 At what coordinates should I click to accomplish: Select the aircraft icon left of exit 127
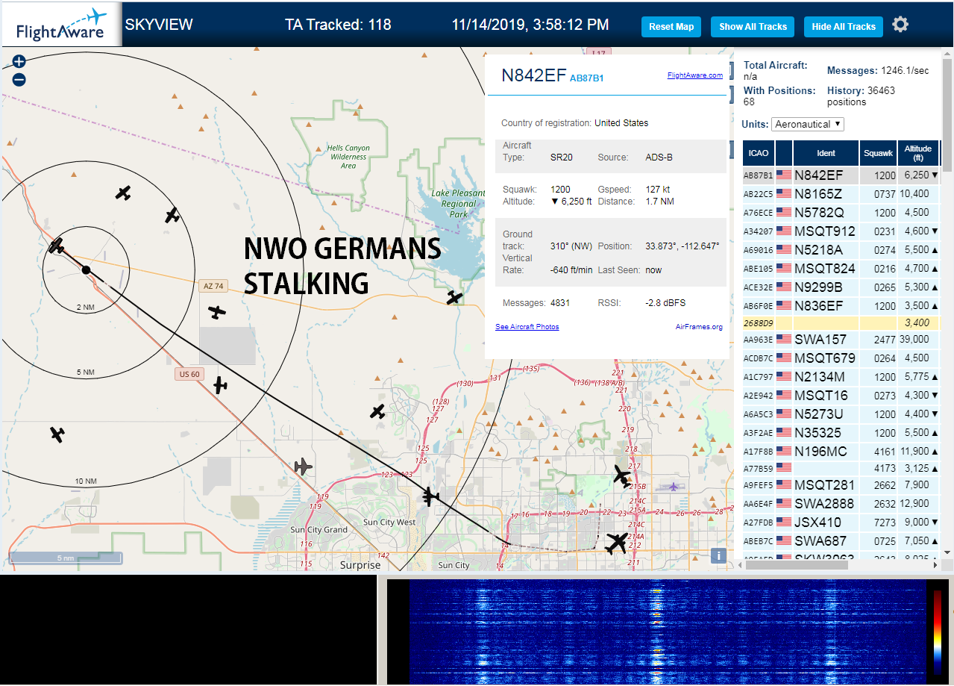click(378, 411)
